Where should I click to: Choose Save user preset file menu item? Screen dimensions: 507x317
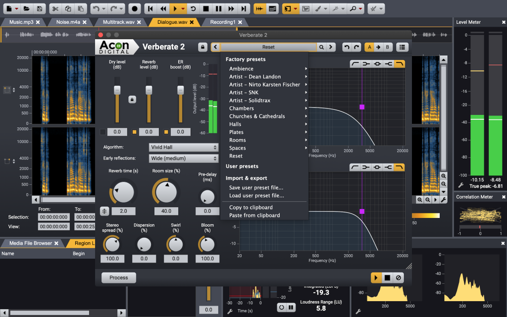pyautogui.click(x=256, y=188)
